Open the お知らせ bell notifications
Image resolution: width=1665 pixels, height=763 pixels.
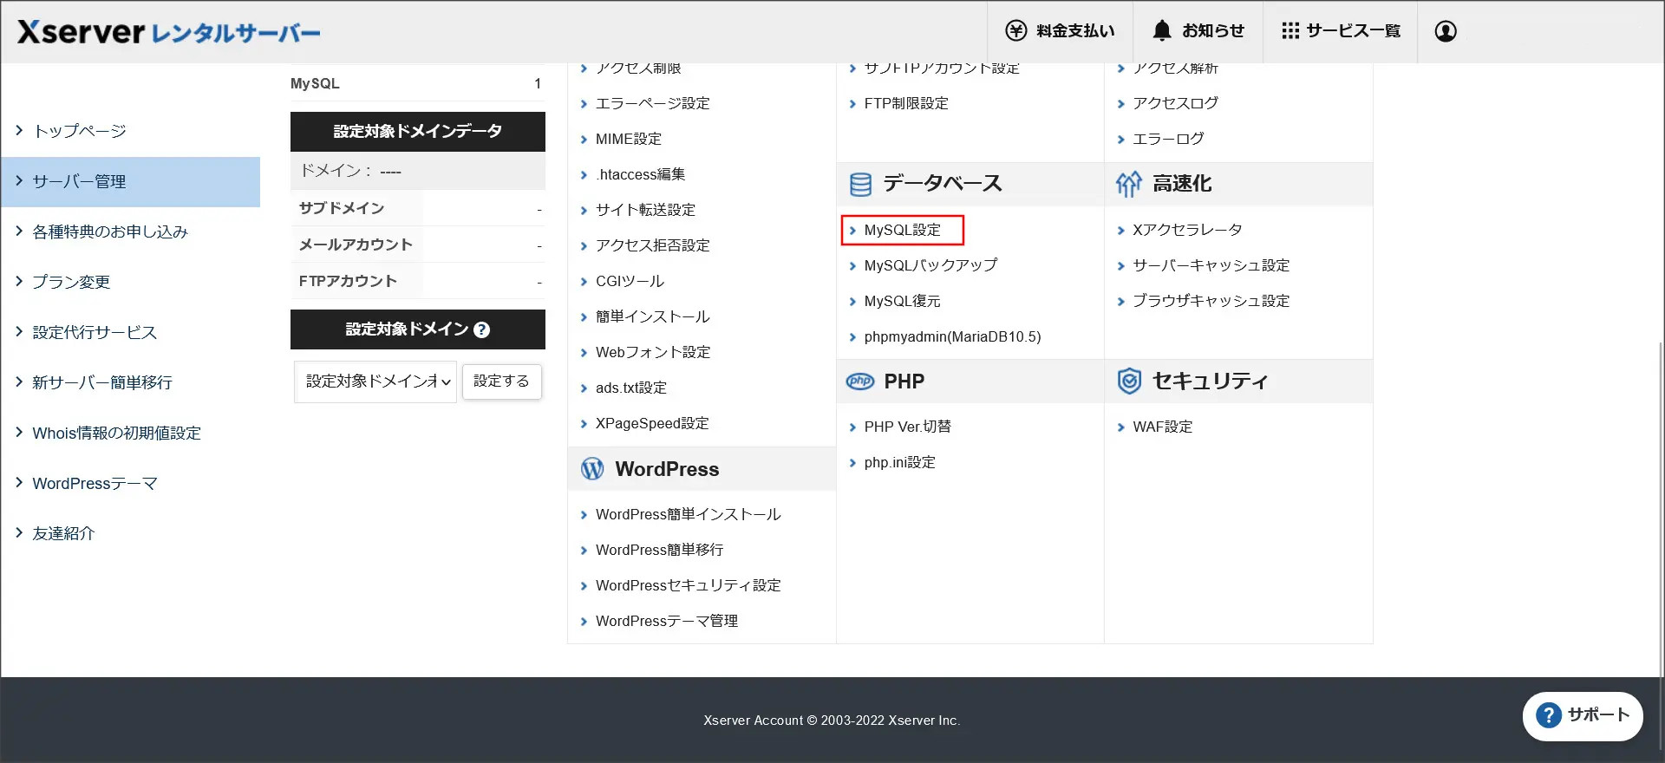1198,31
